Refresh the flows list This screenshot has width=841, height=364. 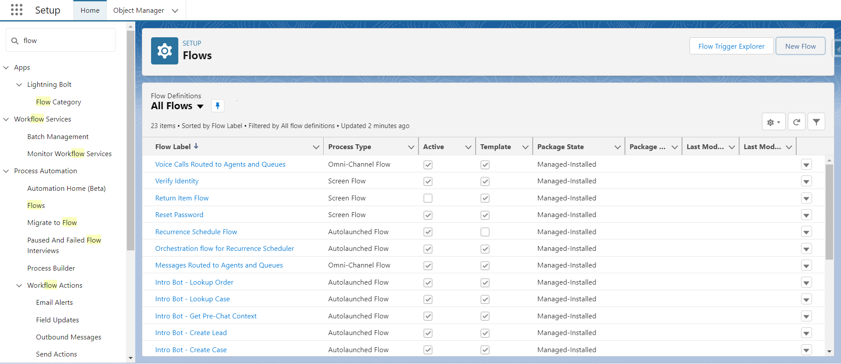[796, 122]
